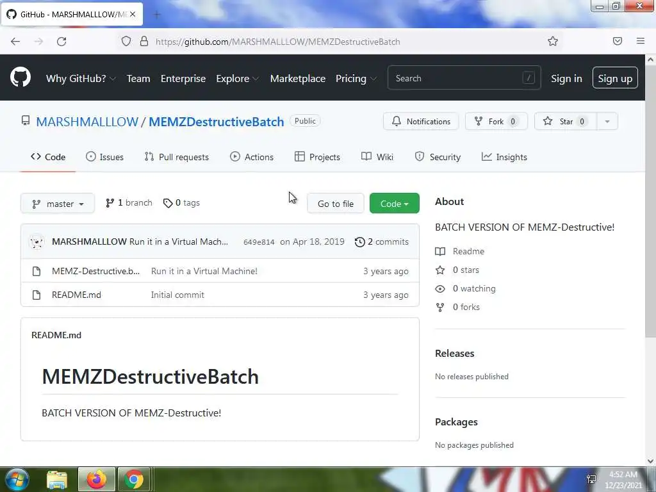Open the Enterprise navigation link
The height and width of the screenshot is (492, 656).
click(x=183, y=78)
